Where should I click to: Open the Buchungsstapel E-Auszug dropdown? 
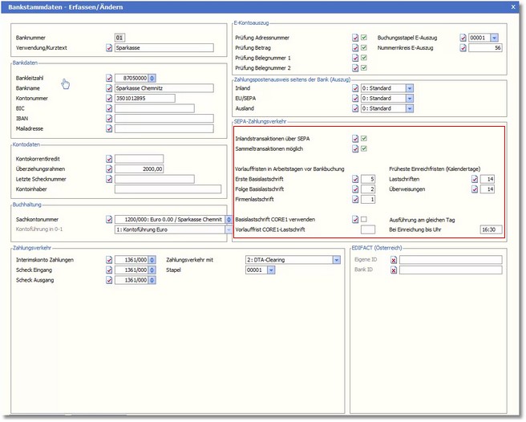point(494,38)
